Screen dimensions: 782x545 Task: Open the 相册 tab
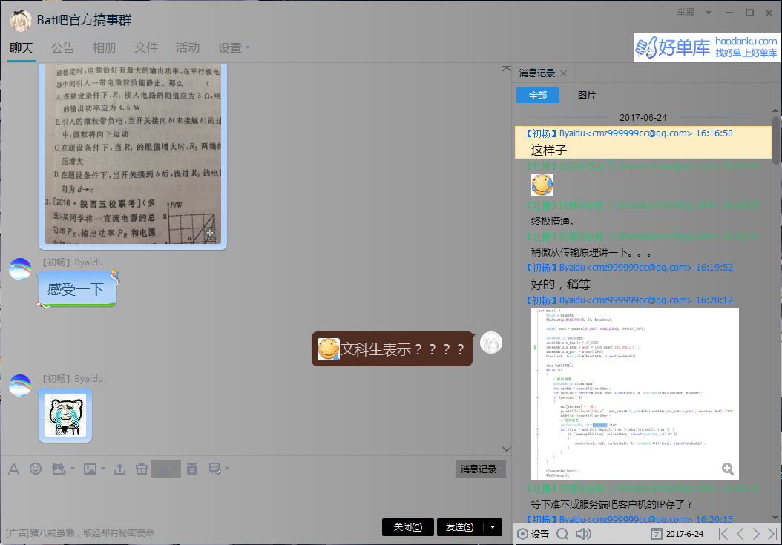[104, 48]
